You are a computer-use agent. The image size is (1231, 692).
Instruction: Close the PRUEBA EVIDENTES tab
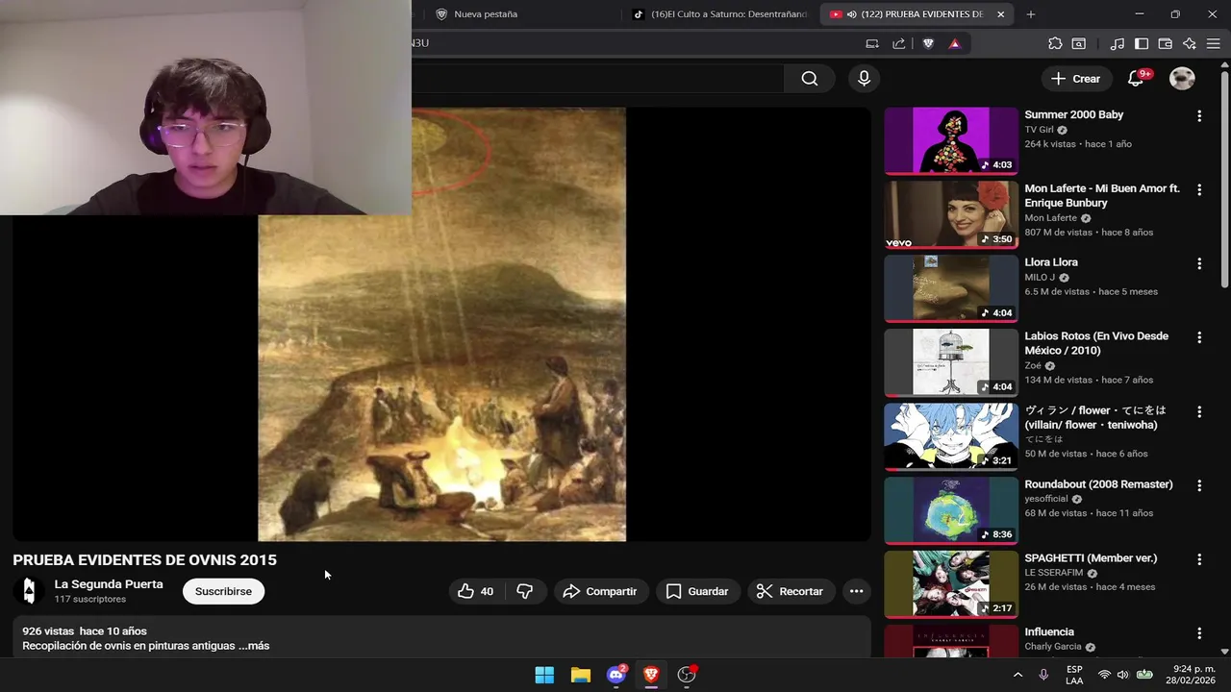(x=1000, y=14)
